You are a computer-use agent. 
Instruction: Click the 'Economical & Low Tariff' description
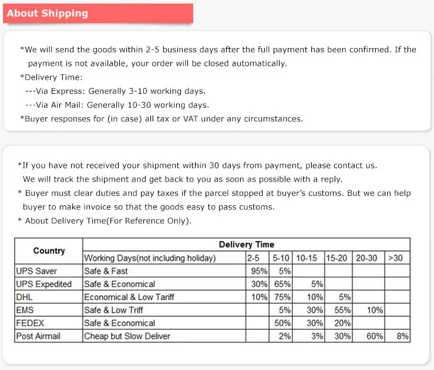click(129, 297)
